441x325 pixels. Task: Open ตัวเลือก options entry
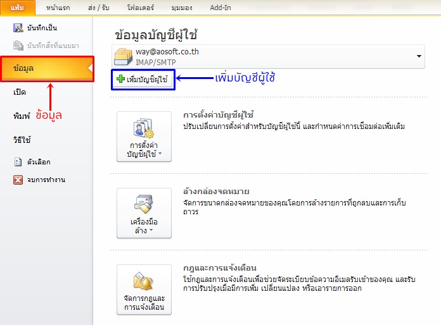(x=39, y=162)
